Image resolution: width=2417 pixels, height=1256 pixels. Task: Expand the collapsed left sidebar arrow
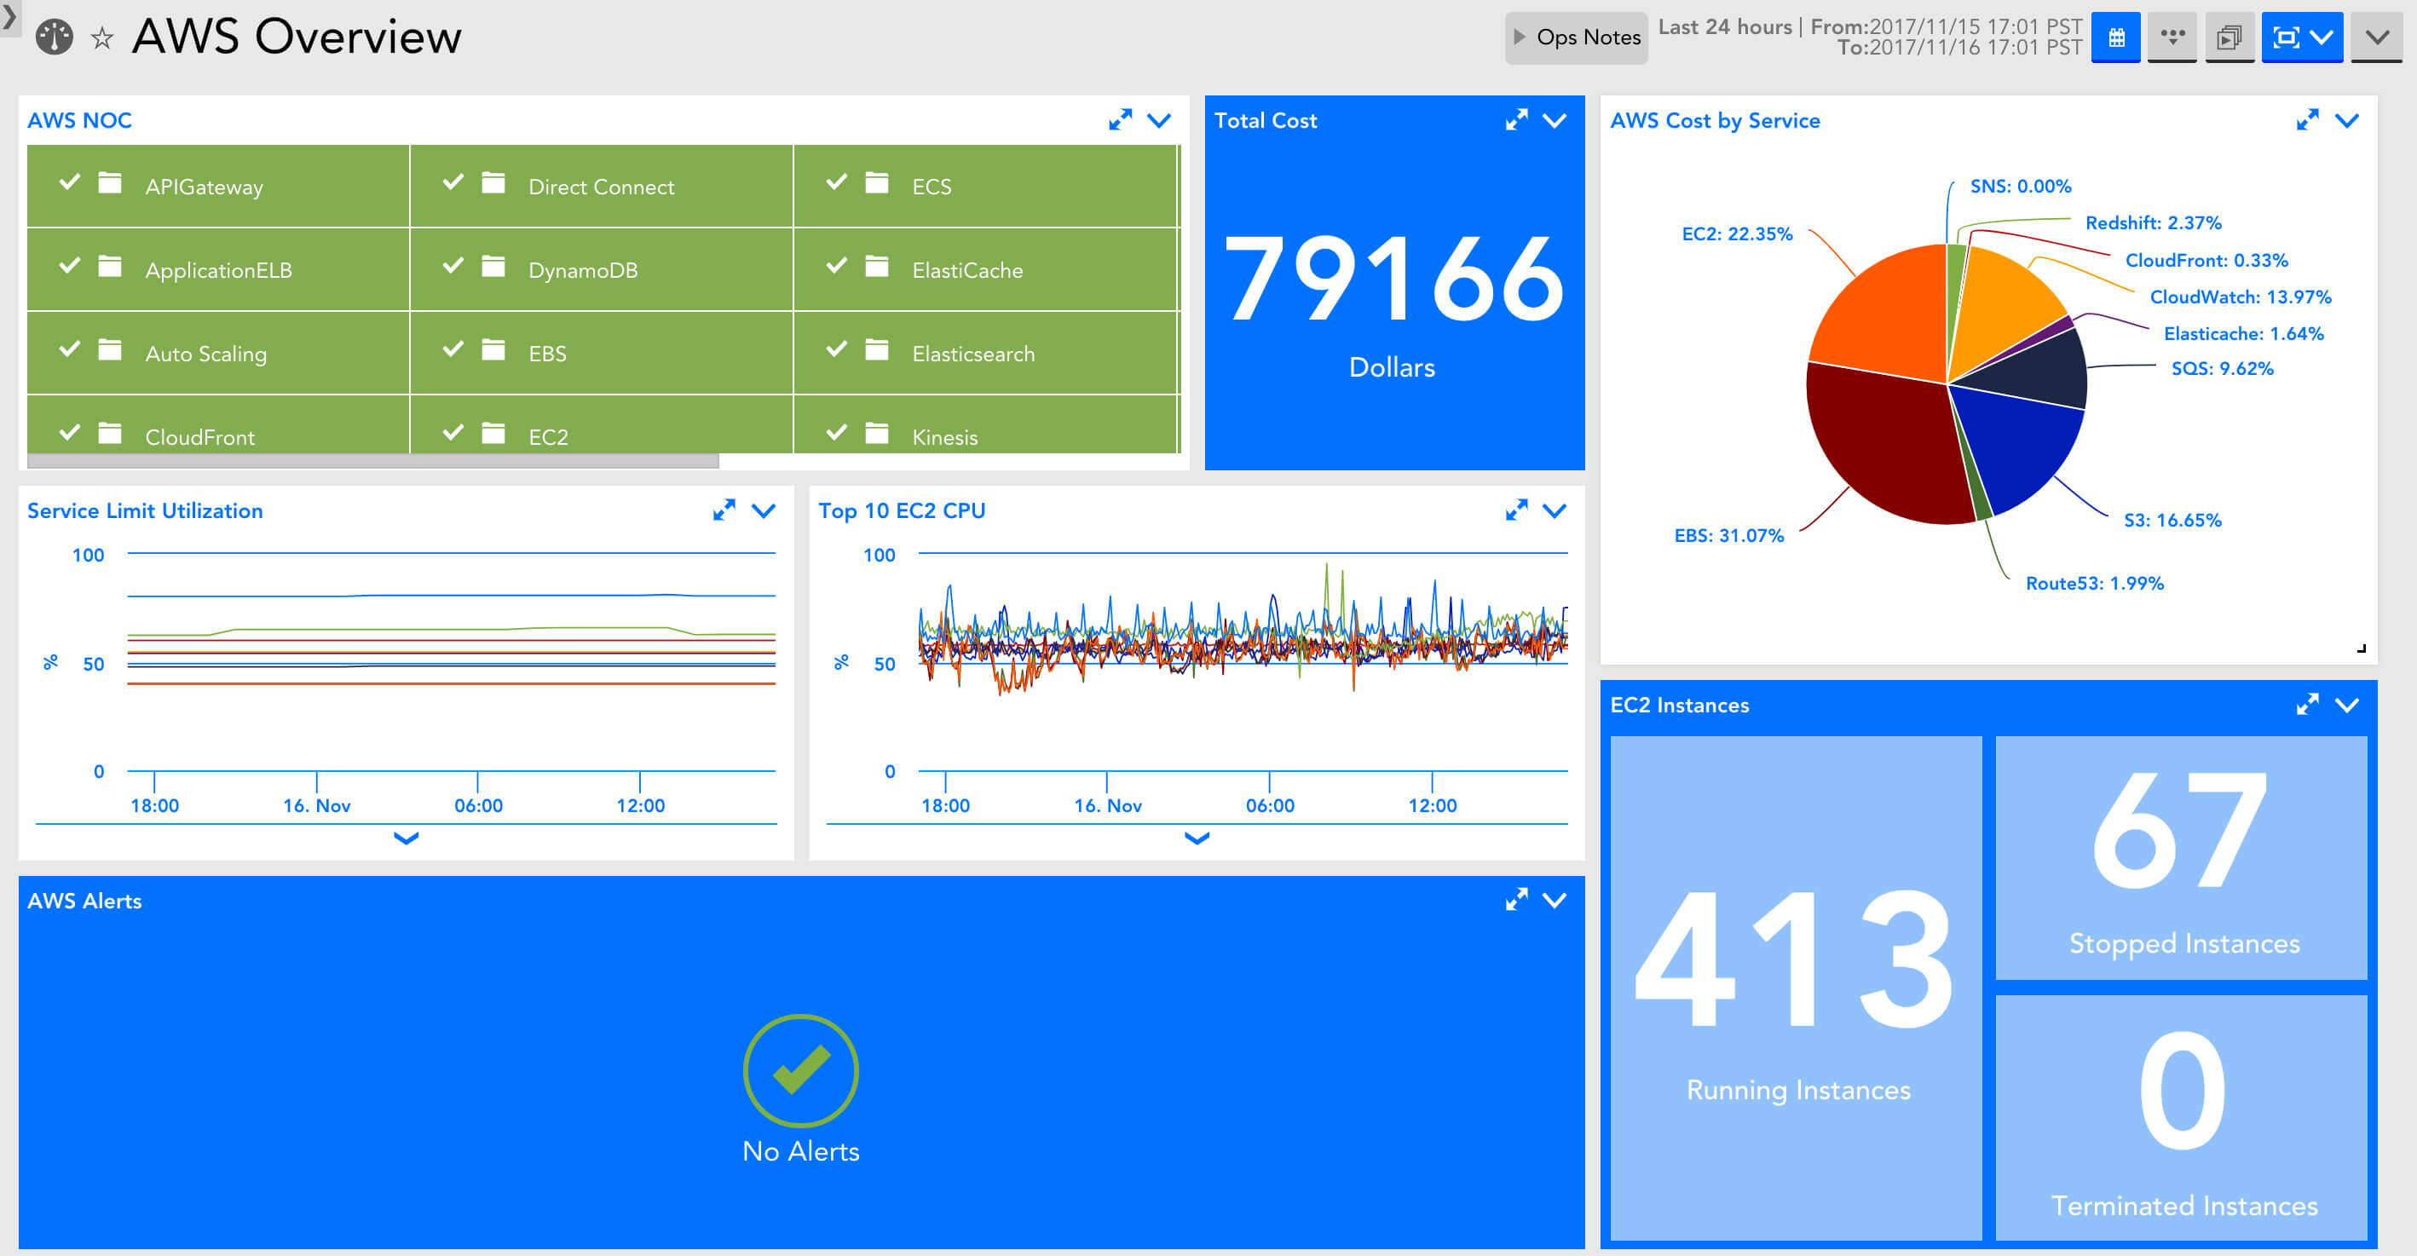coord(9,16)
